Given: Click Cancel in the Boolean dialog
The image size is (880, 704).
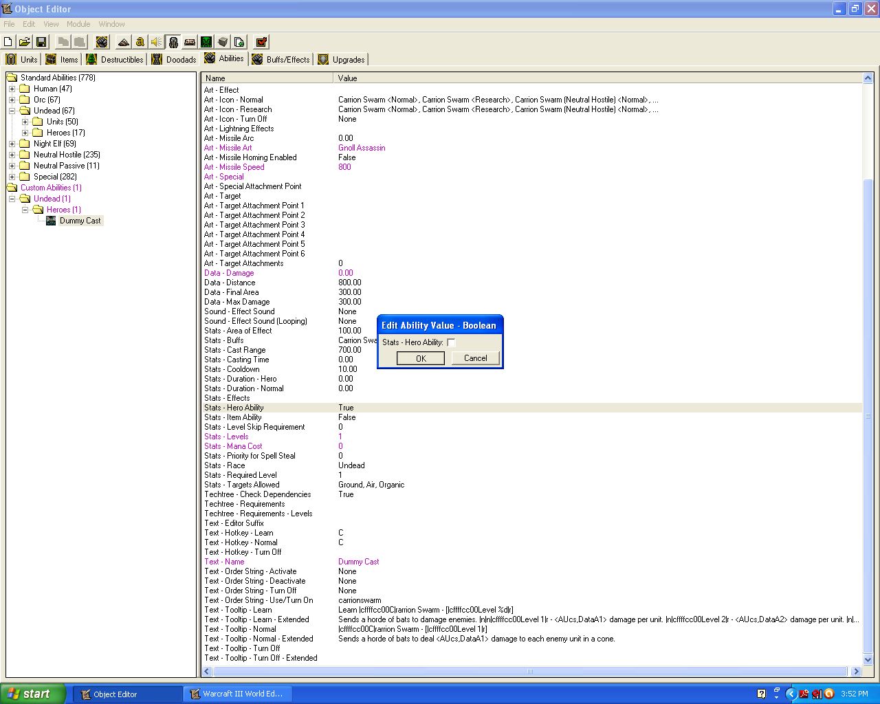Looking at the screenshot, I should 475,358.
